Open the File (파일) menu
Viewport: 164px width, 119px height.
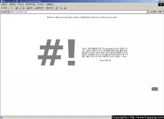(x=5, y=4)
